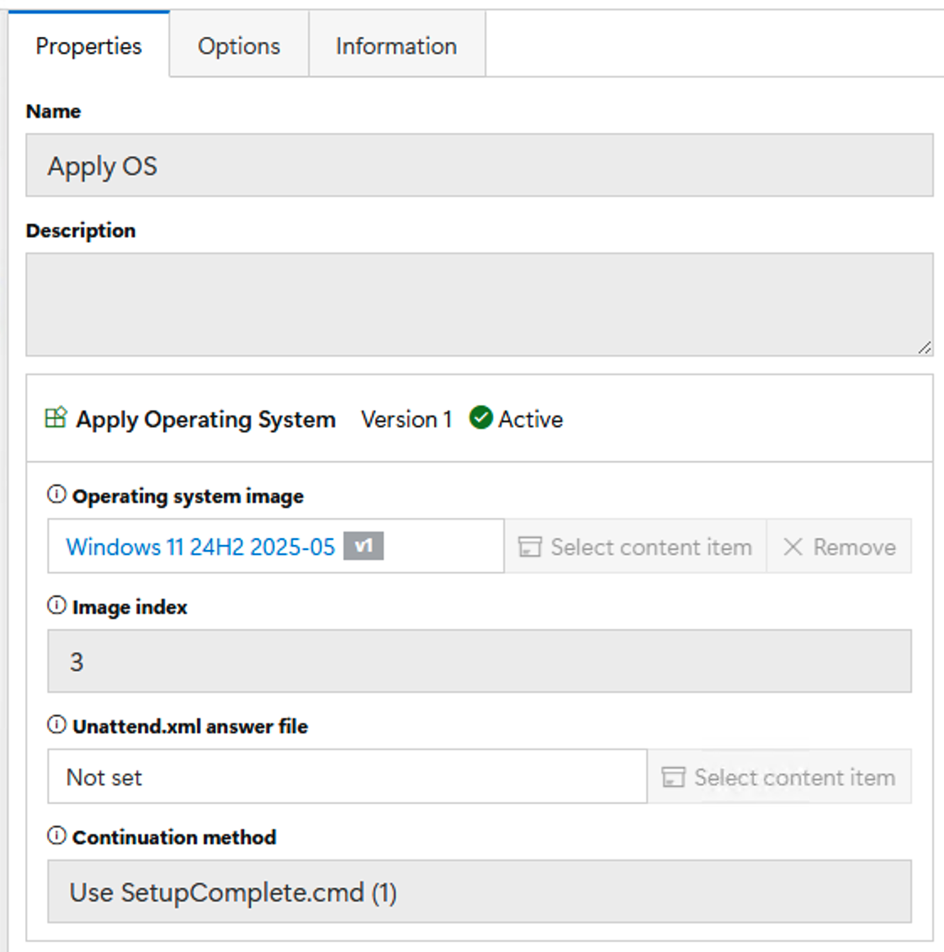This screenshot has width=944, height=952.
Task: Switch to the Options tab
Action: tap(239, 46)
